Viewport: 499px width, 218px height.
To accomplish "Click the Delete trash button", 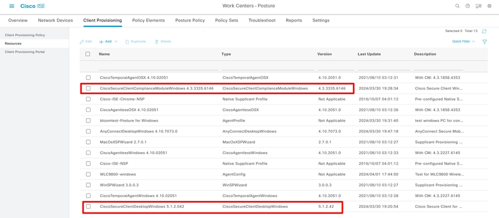I will pyautogui.click(x=163, y=41).
